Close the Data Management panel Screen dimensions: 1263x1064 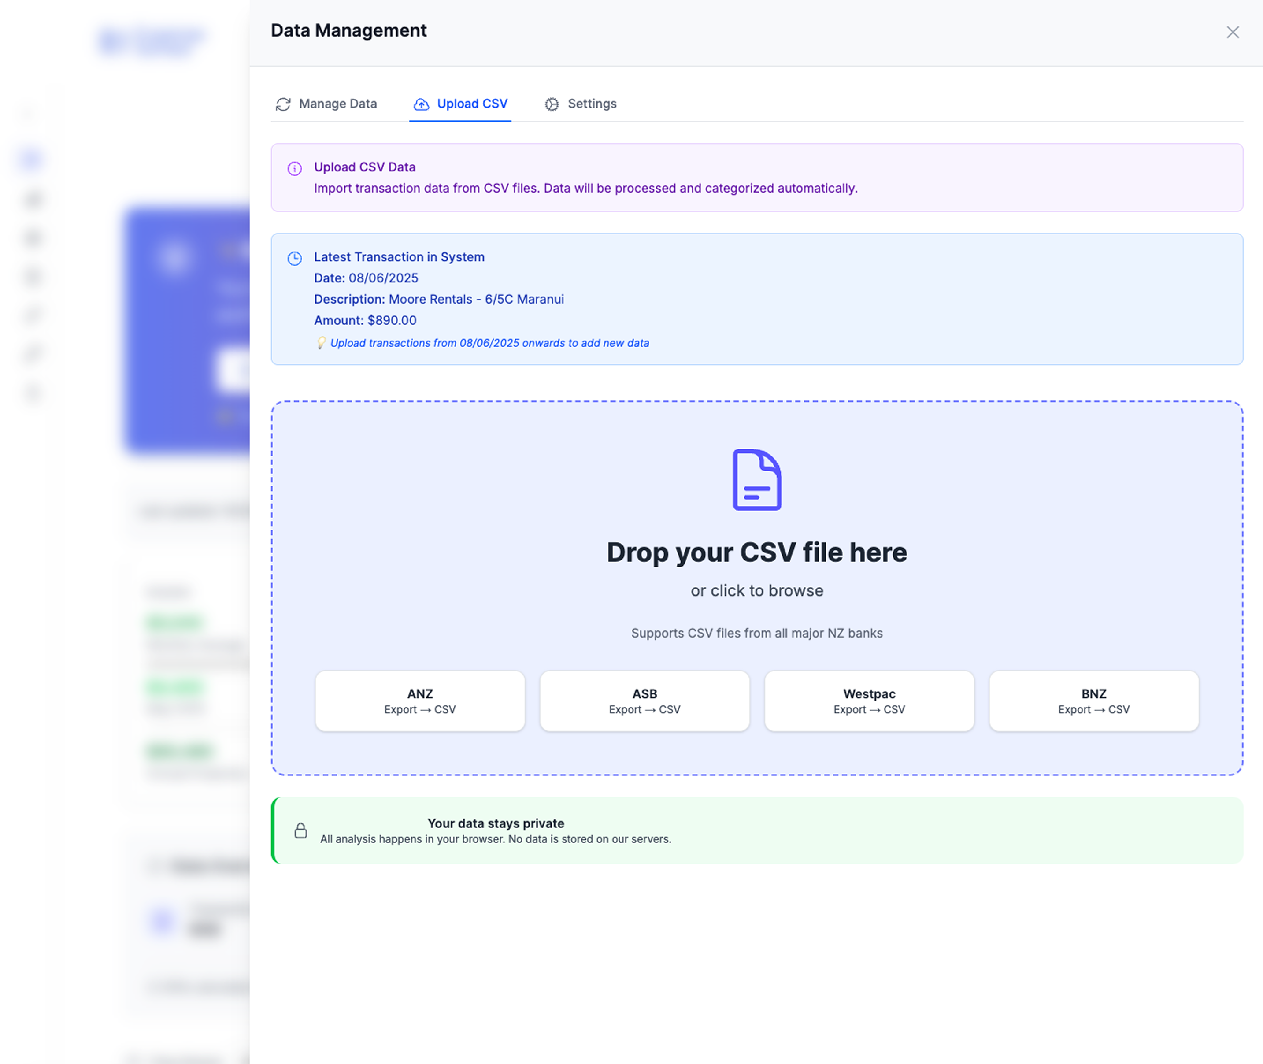[1232, 32]
